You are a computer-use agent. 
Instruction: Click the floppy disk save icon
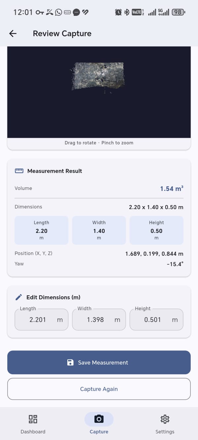[70, 362]
